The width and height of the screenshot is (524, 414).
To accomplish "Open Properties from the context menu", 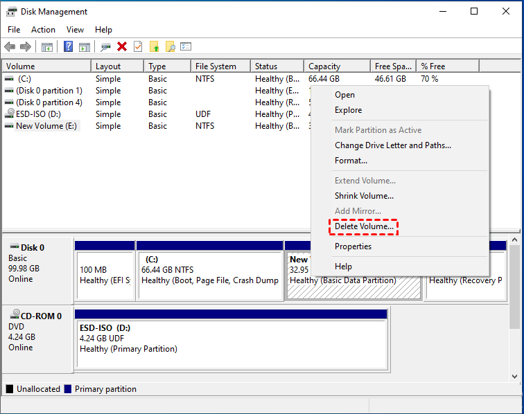I will click(x=353, y=246).
